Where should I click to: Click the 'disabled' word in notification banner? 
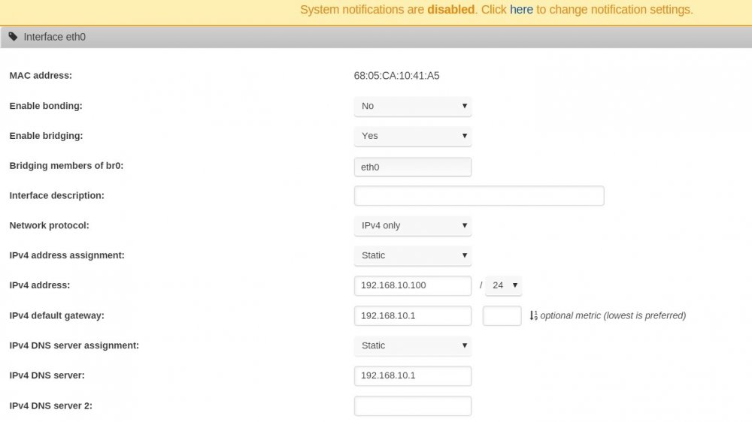pyautogui.click(x=450, y=10)
